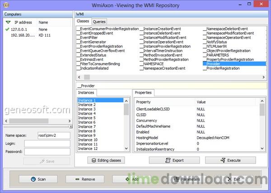This screenshot has height=193, width=271.
Task: Click the WmiAxon app icon in title bar
Action: point(6,5)
